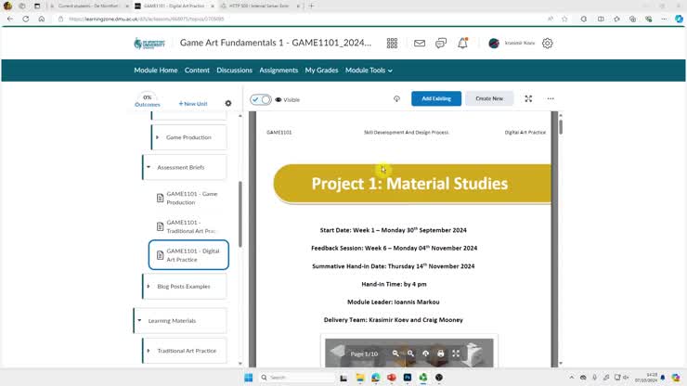Open File Explorer from the taskbar

pos(359,378)
